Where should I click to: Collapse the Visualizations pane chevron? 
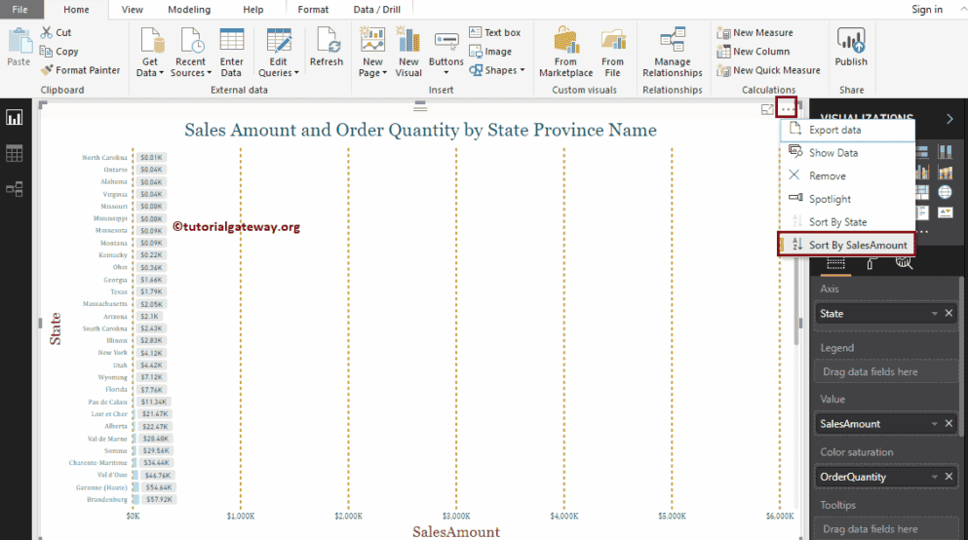coord(949,119)
